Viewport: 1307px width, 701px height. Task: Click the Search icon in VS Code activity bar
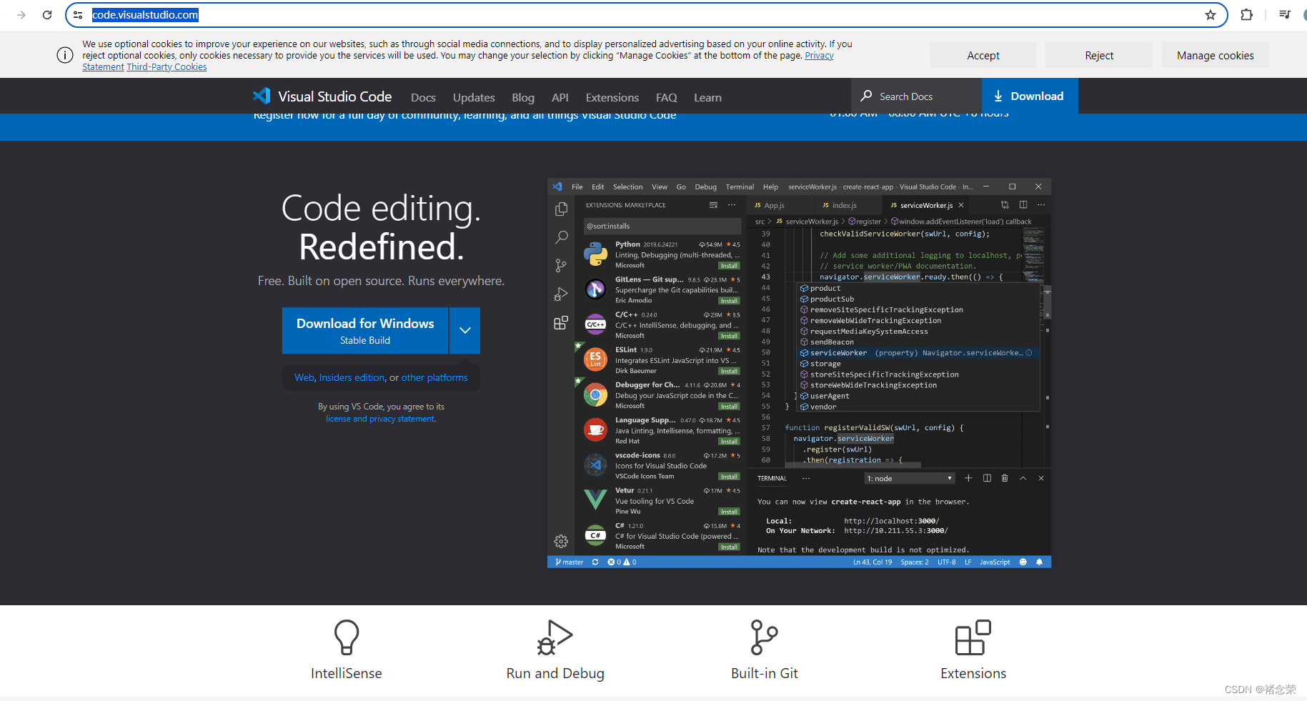click(562, 237)
